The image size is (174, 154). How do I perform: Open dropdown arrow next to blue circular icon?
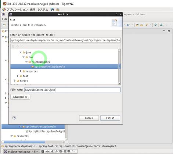(x=132, y=25)
